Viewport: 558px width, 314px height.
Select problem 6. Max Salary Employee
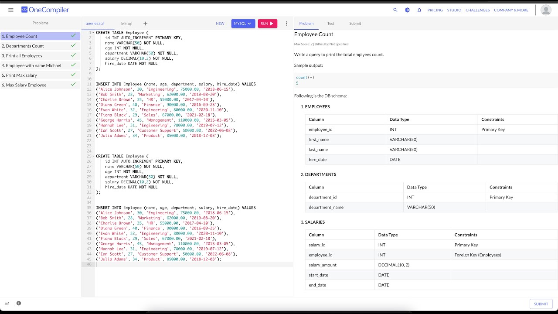tap(40, 85)
